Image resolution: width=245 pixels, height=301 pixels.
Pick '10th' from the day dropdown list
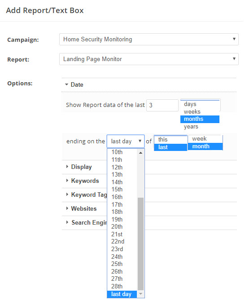[x=122, y=152]
